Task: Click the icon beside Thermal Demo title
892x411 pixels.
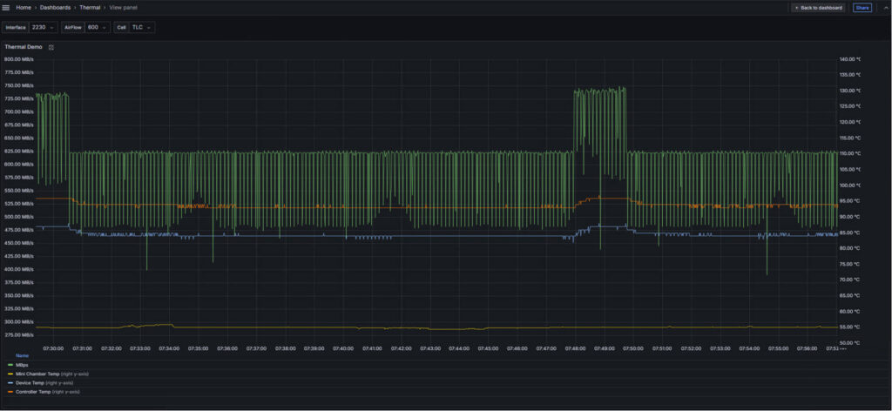Action: [51, 47]
